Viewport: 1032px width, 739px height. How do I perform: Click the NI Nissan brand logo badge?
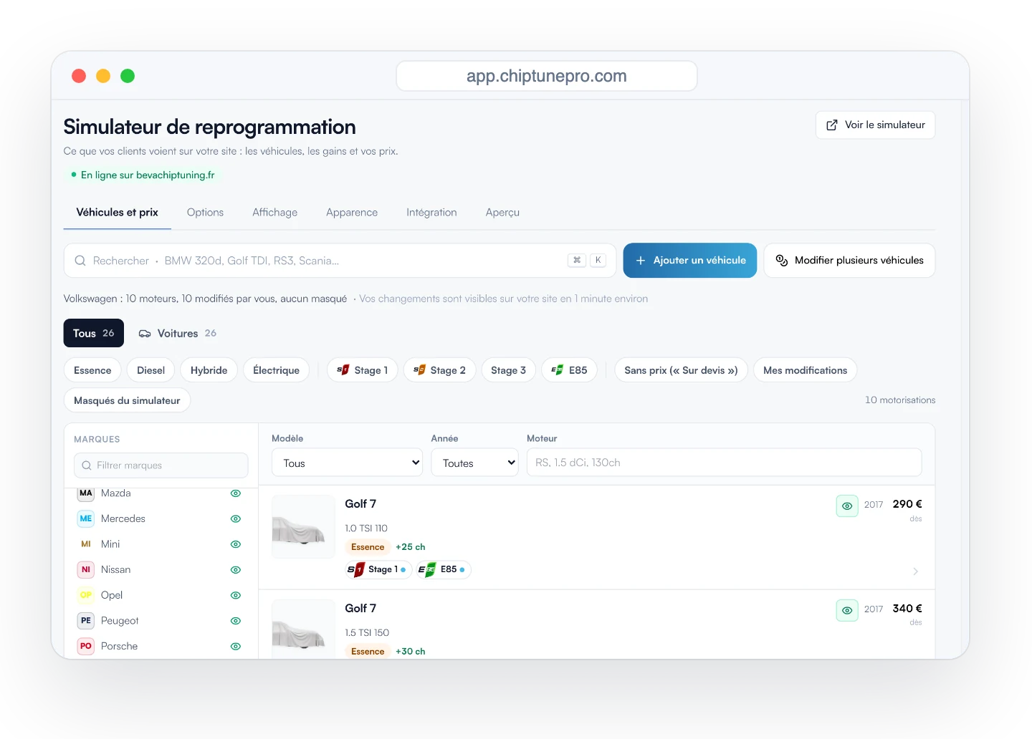86,570
